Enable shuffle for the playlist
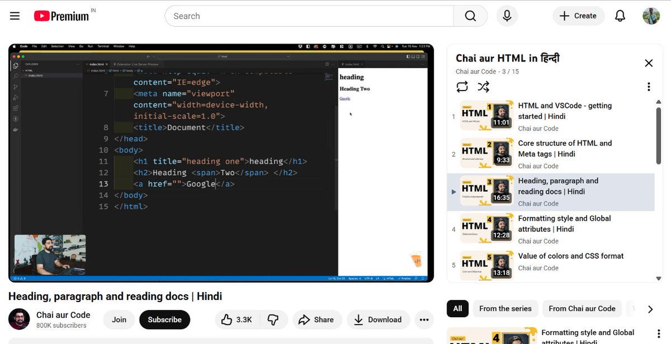 click(x=483, y=87)
